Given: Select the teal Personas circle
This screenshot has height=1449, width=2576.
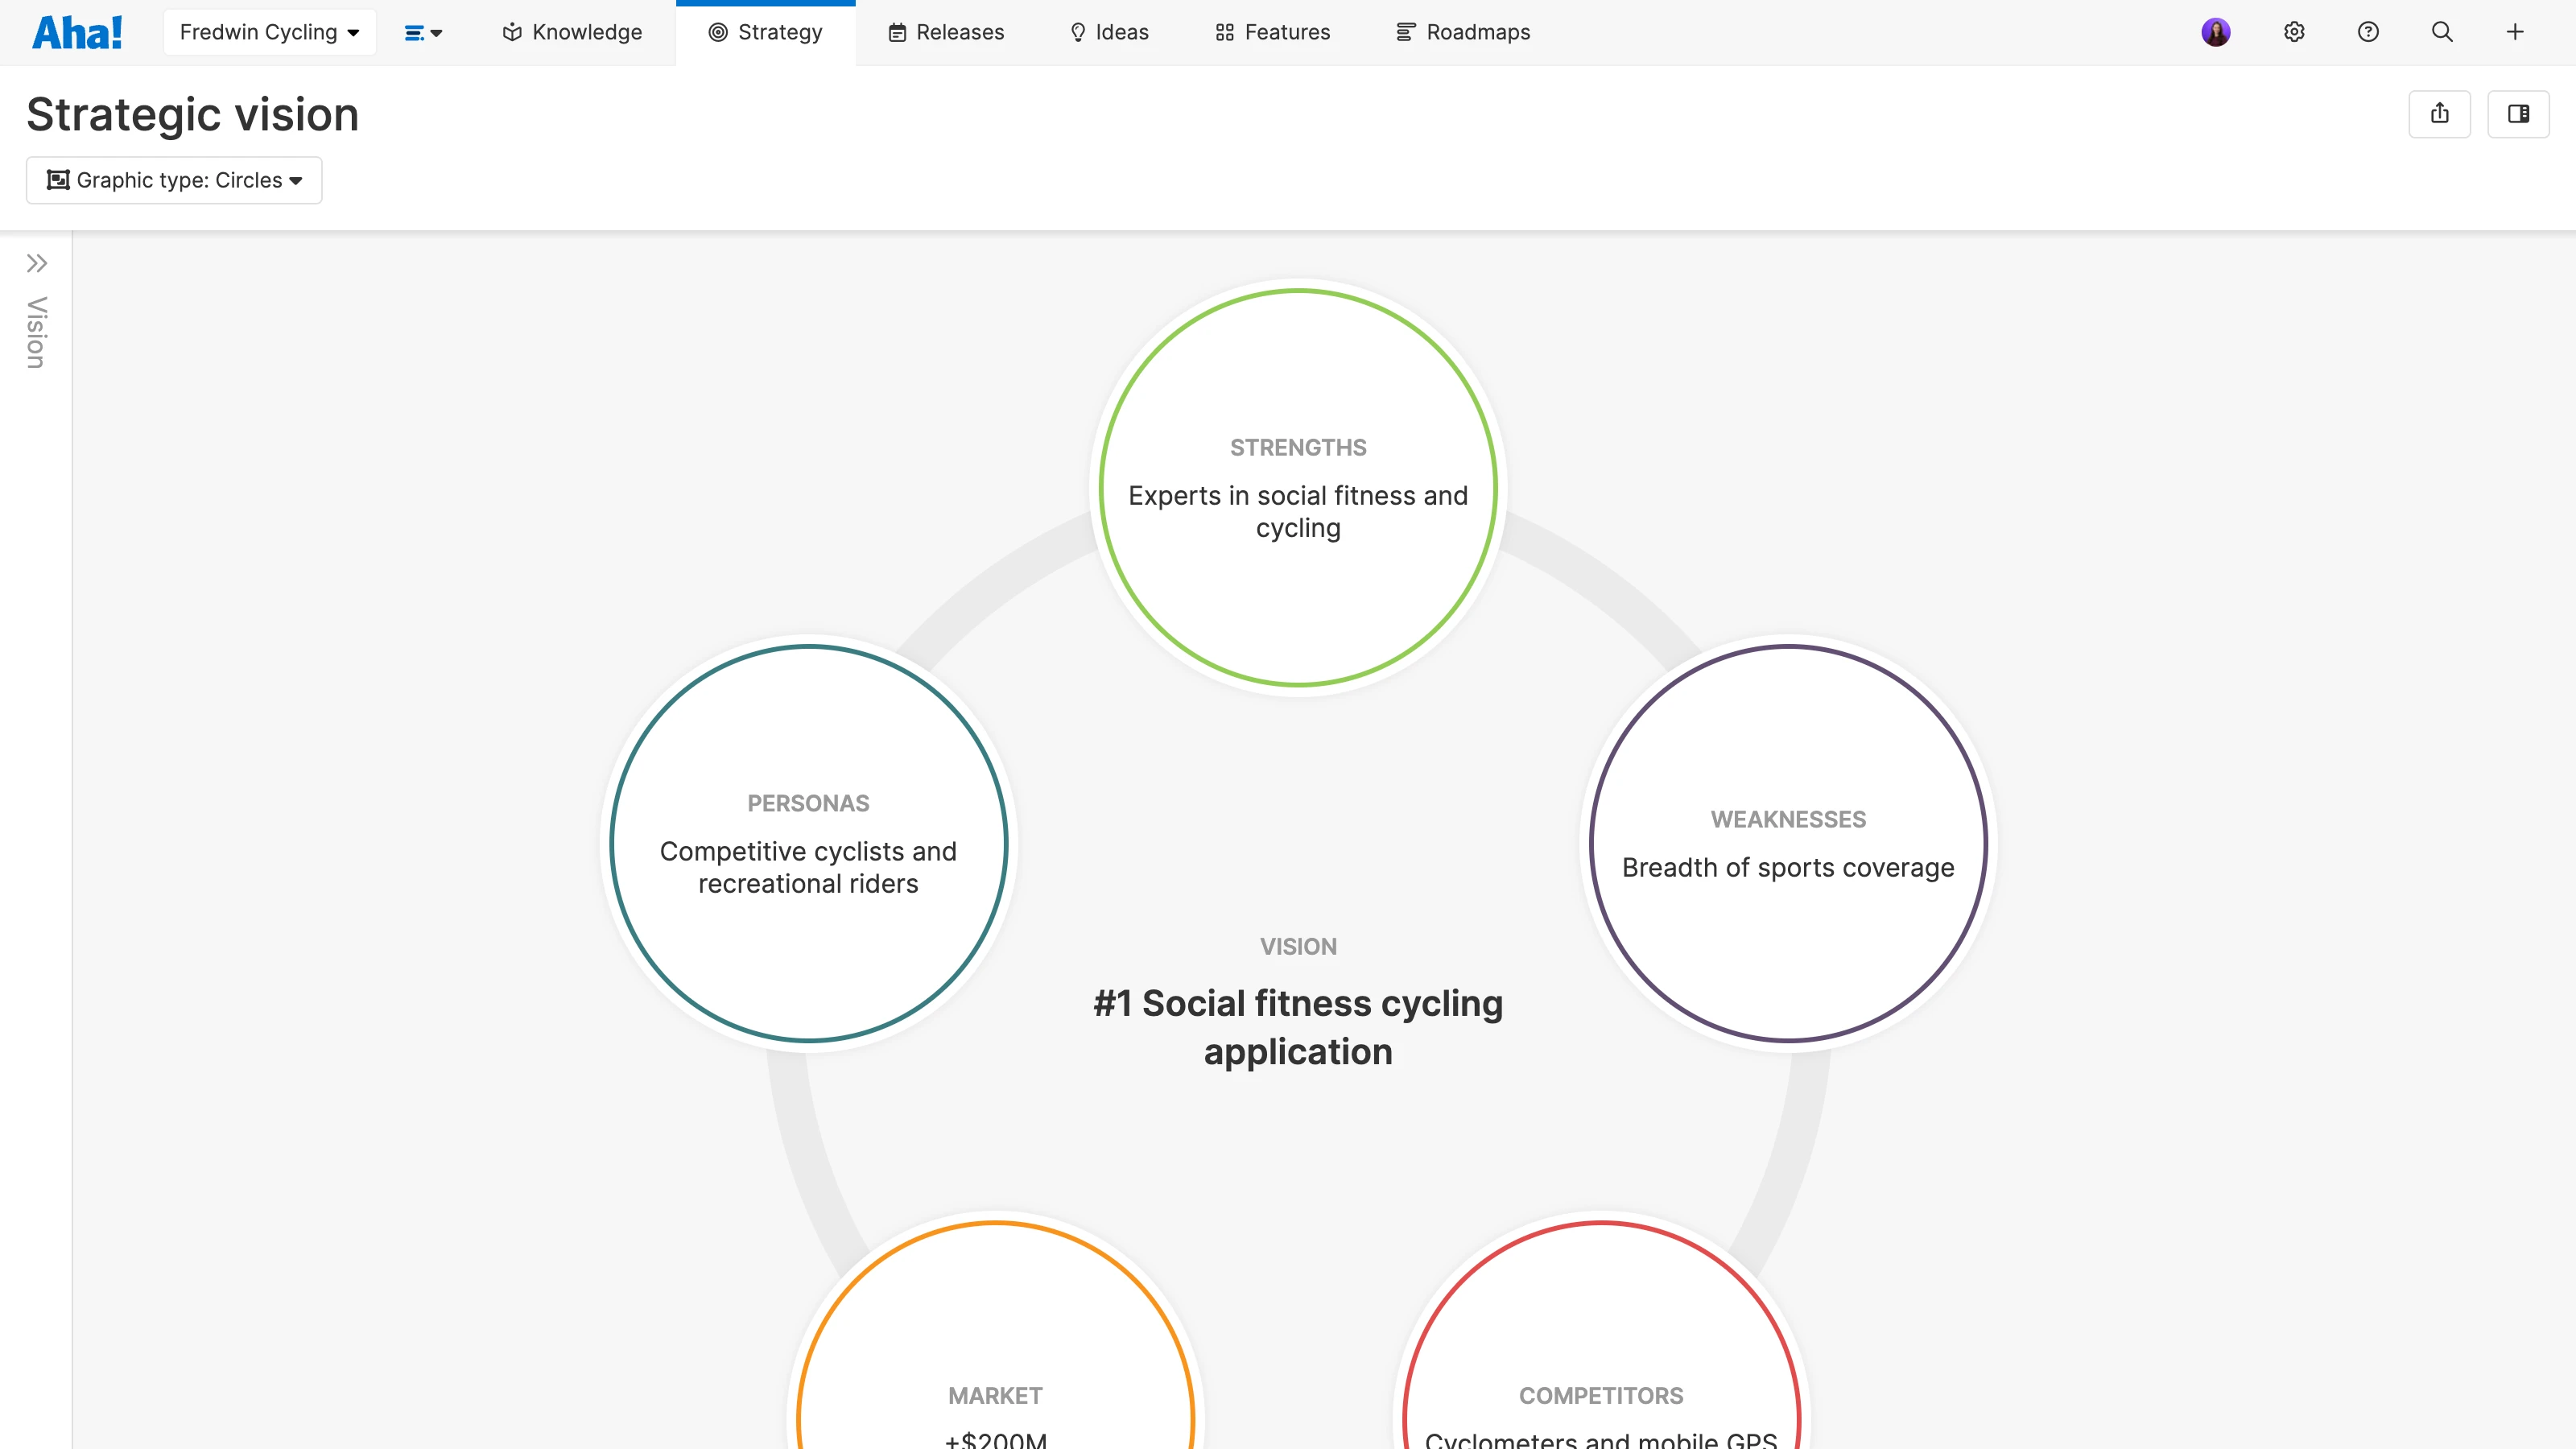Looking at the screenshot, I should click(808, 844).
